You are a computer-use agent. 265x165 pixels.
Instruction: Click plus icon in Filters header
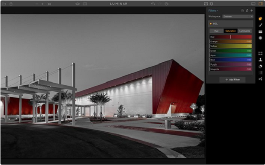[252, 11]
